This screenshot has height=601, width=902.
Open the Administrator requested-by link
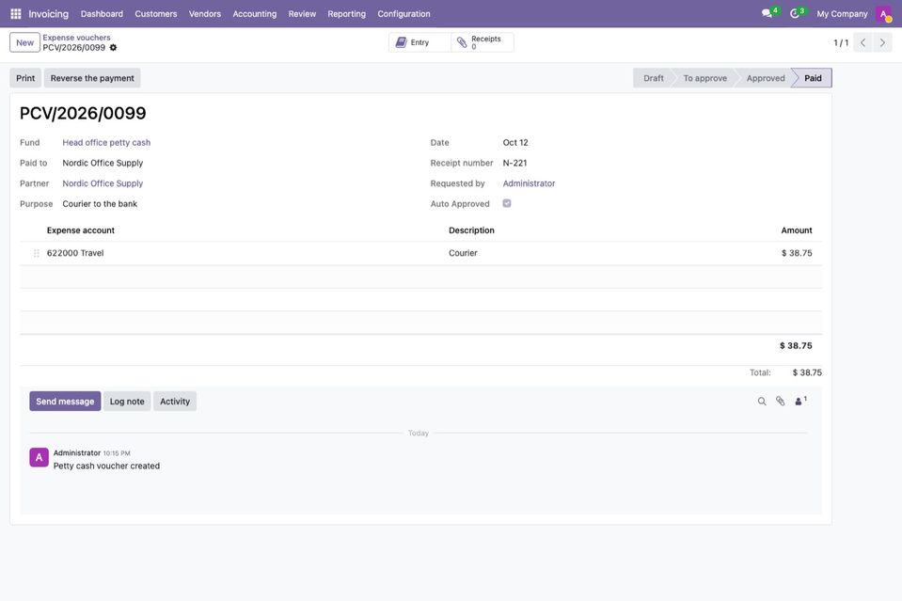point(529,183)
